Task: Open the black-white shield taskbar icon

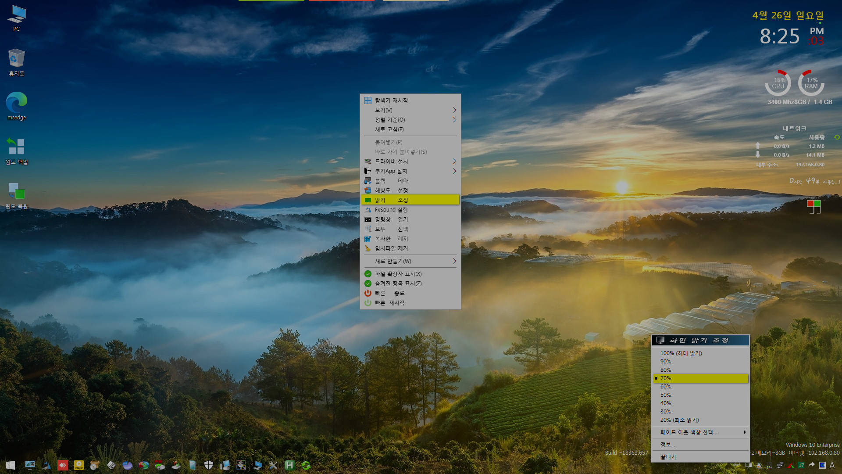Action: pyautogui.click(x=209, y=465)
